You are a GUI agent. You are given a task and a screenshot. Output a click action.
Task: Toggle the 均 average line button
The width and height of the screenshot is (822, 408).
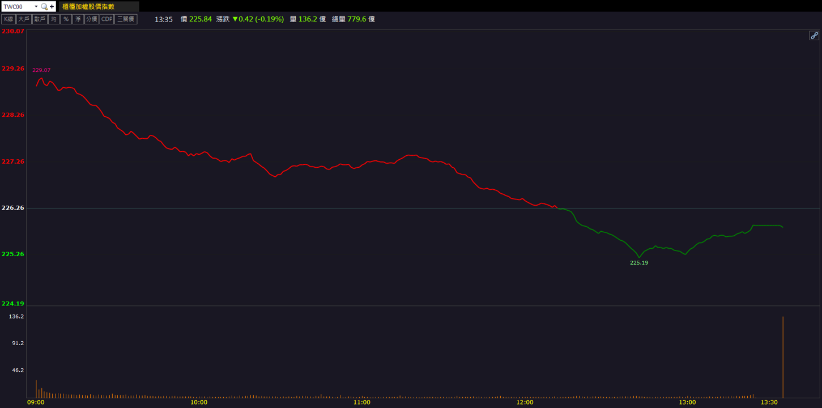(53, 19)
